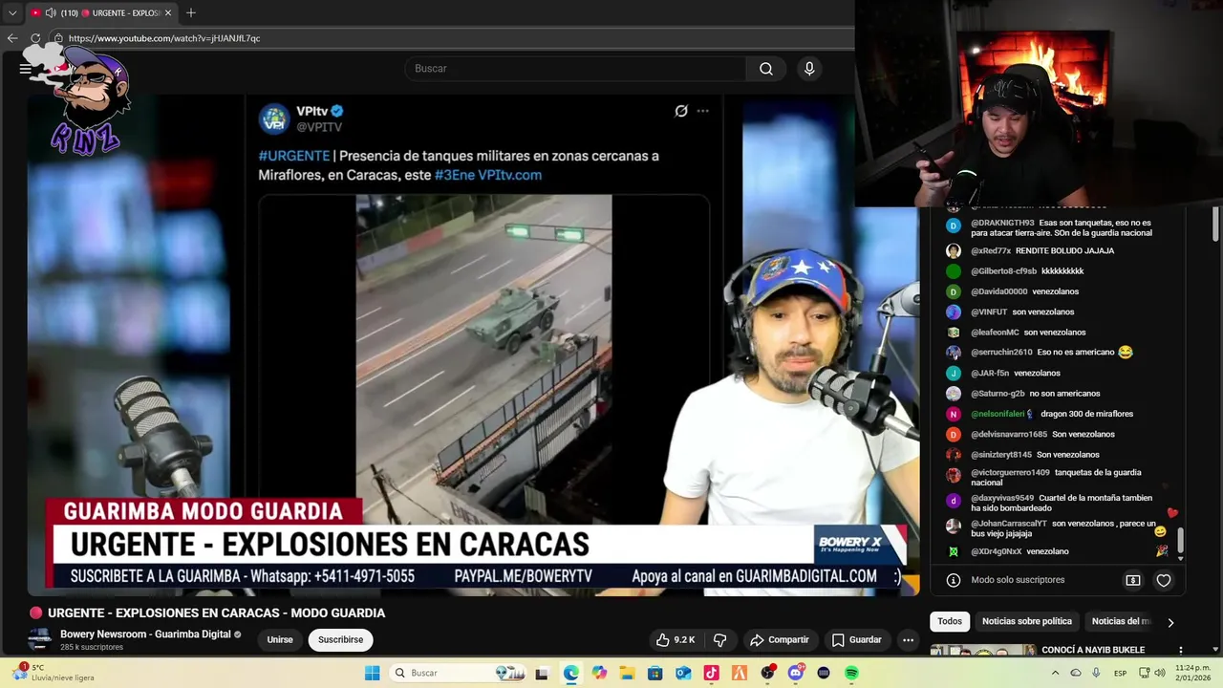
Task: Subscribe with the Suscribirse button
Action: (340, 640)
